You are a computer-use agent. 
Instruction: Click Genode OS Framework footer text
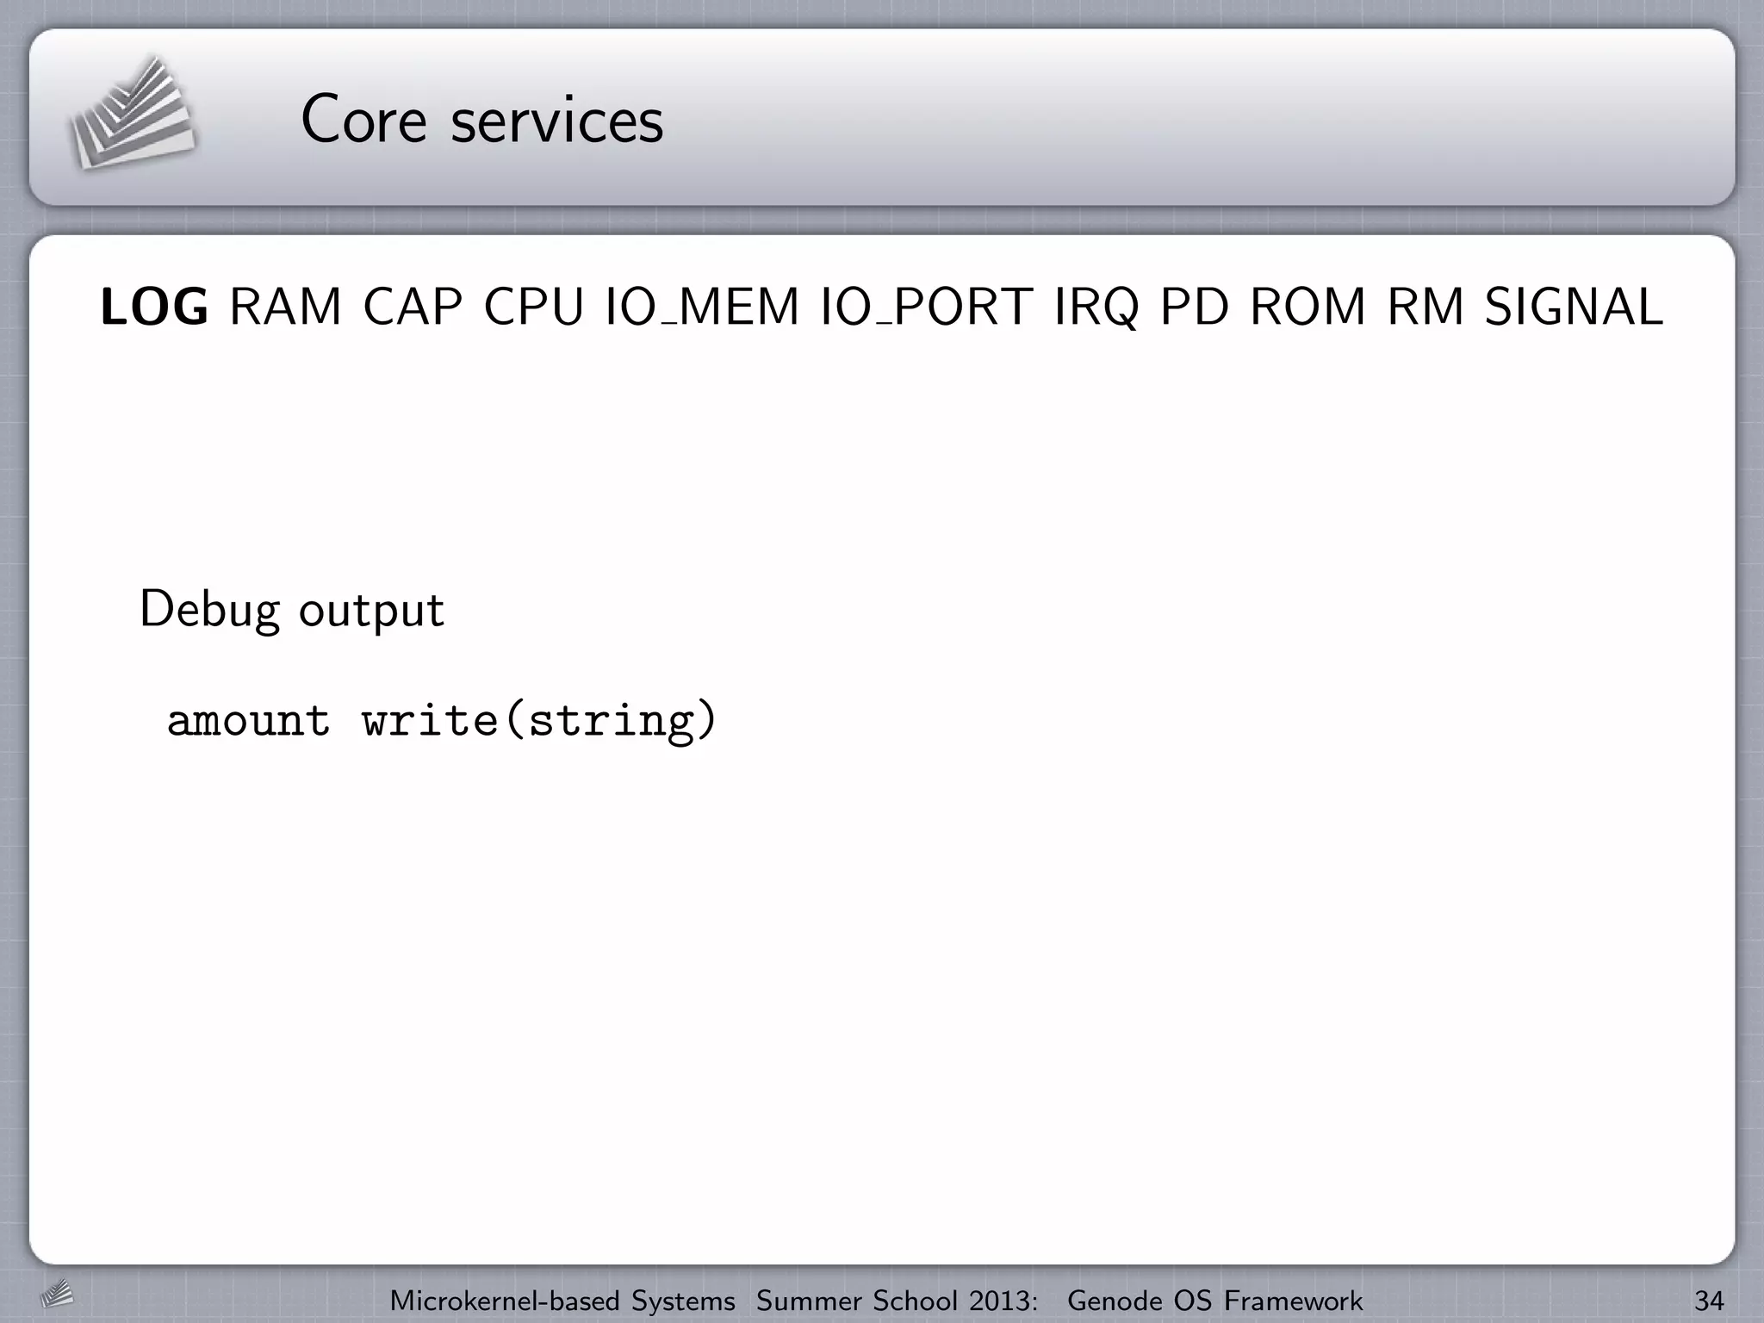tap(1214, 1300)
